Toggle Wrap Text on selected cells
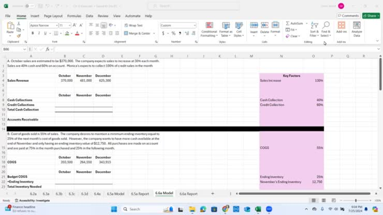Image resolution: width=383 pixels, height=215 pixels. (134, 25)
